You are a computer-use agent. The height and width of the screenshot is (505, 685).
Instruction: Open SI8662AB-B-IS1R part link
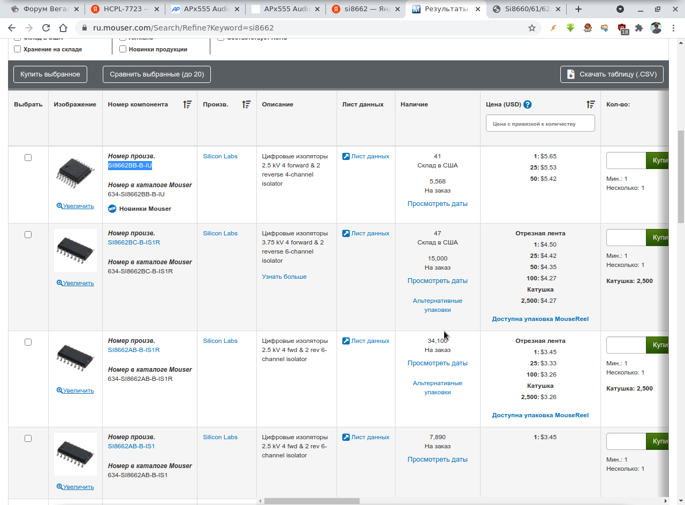coord(134,350)
